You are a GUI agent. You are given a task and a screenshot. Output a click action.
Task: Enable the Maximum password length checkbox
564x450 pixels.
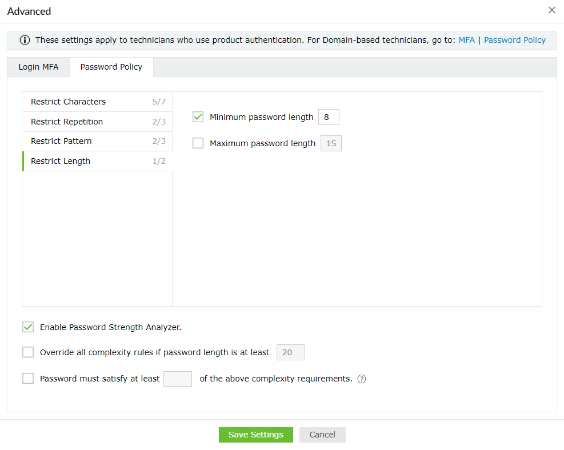click(198, 143)
